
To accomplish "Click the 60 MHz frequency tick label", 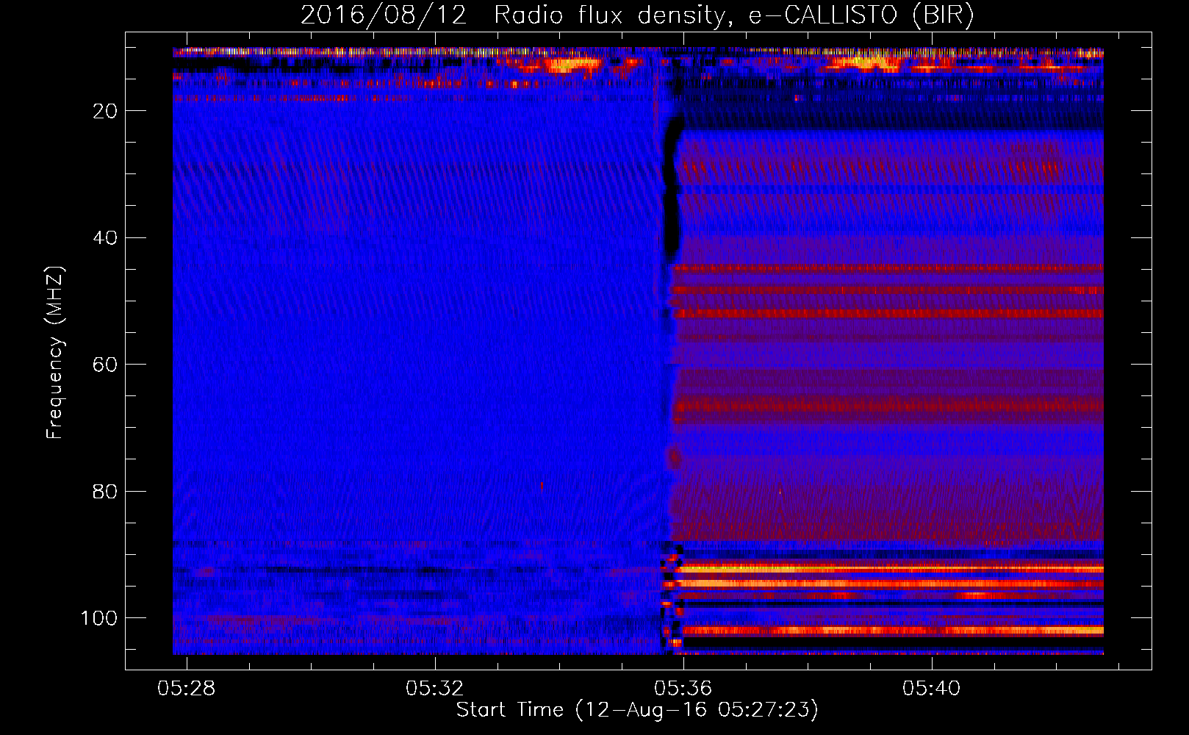I will (105, 365).
